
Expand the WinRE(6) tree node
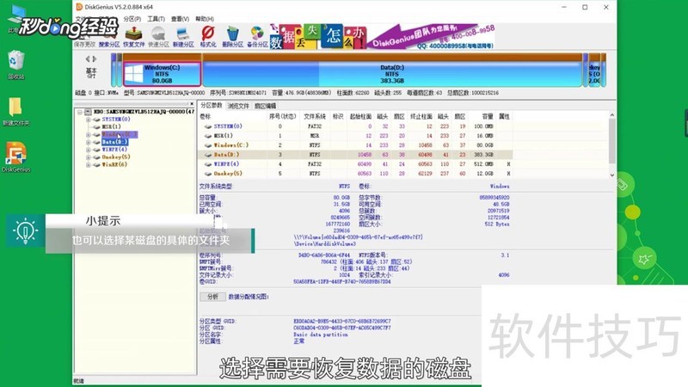pos(89,165)
